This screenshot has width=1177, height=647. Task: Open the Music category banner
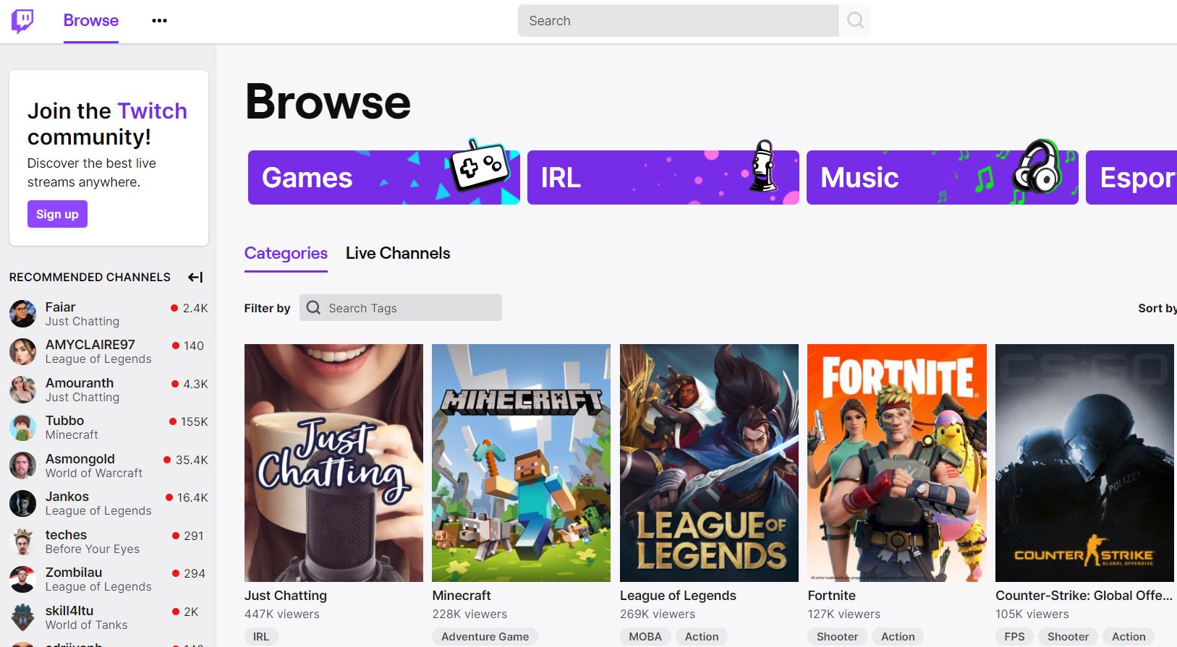coord(942,178)
